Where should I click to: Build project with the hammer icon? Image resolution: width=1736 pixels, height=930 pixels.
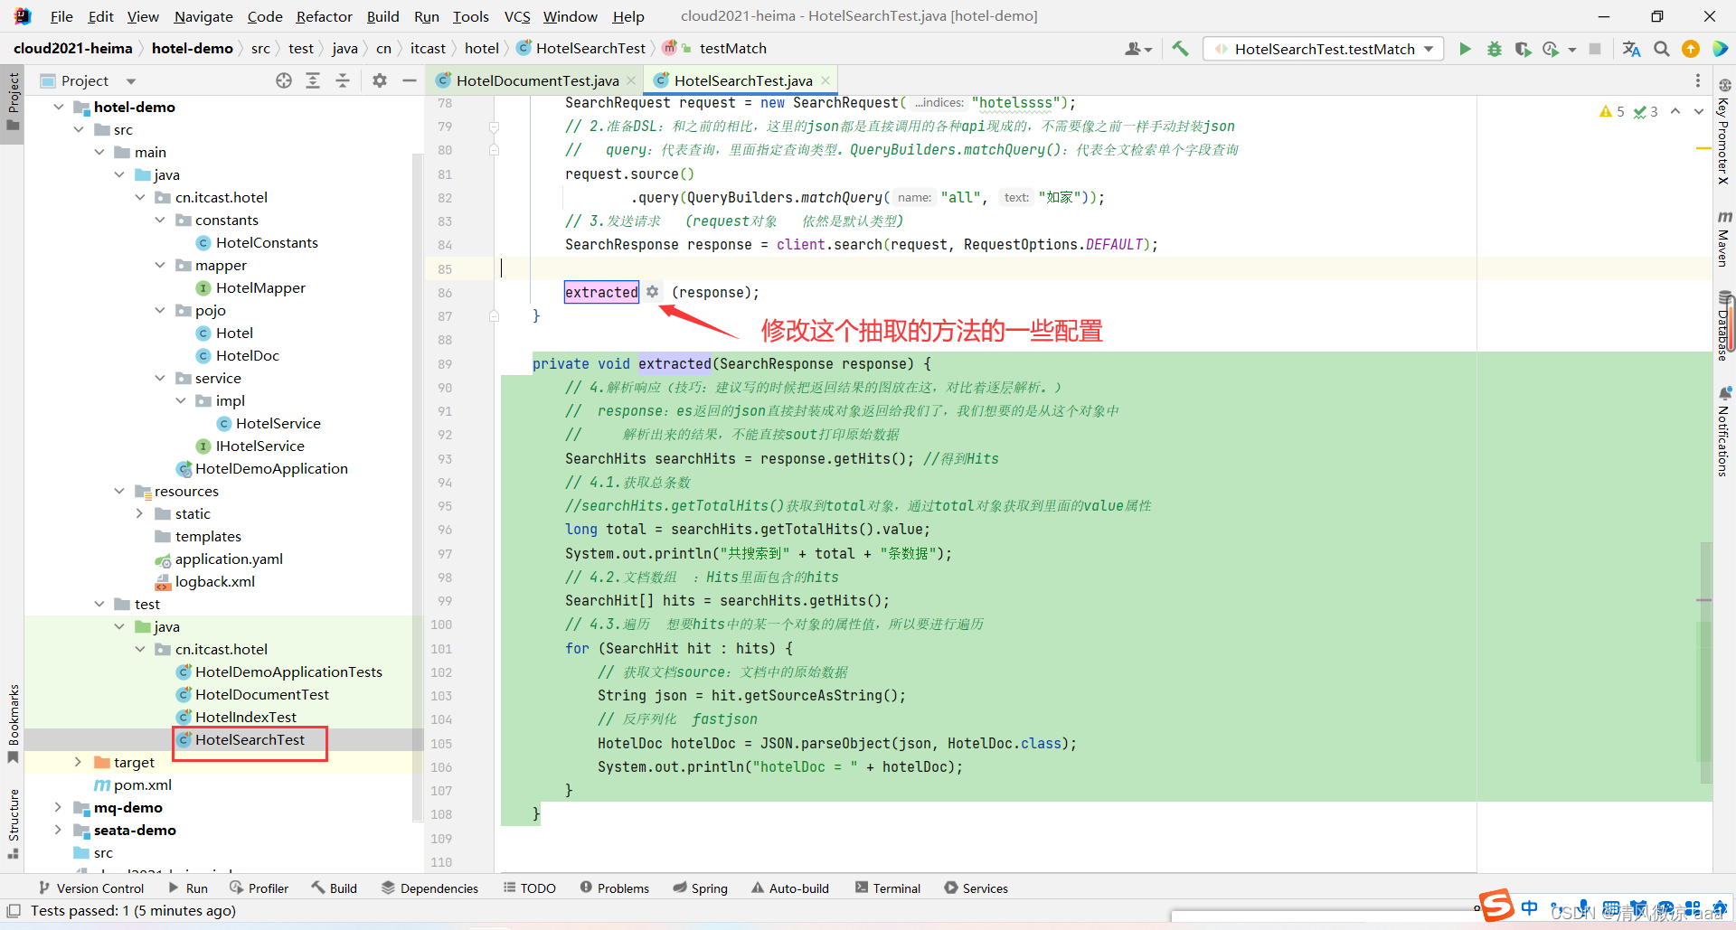[1180, 49]
